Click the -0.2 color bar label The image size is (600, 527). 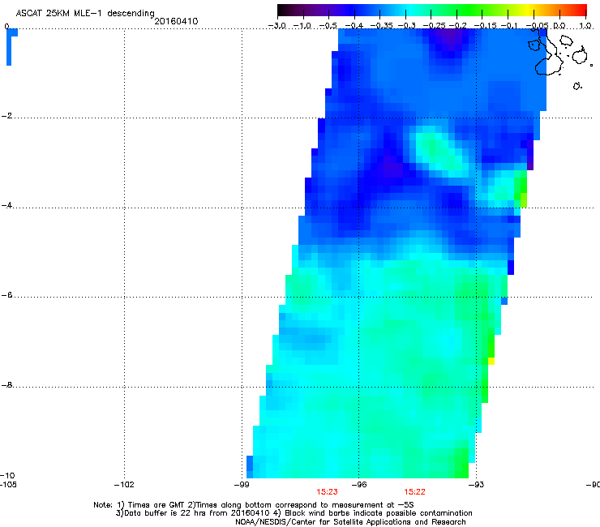(457, 26)
